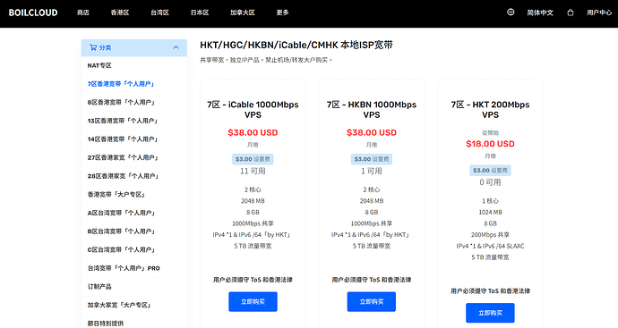The height and width of the screenshot is (328, 618).
Task: Select the 订制产品 category
Action: coord(134,287)
